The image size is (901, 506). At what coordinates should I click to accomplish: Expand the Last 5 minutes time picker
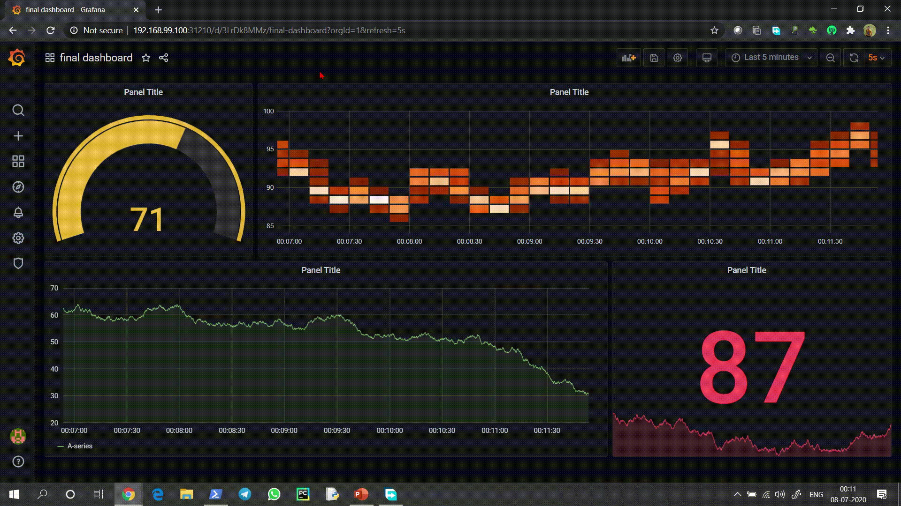[771, 58]
